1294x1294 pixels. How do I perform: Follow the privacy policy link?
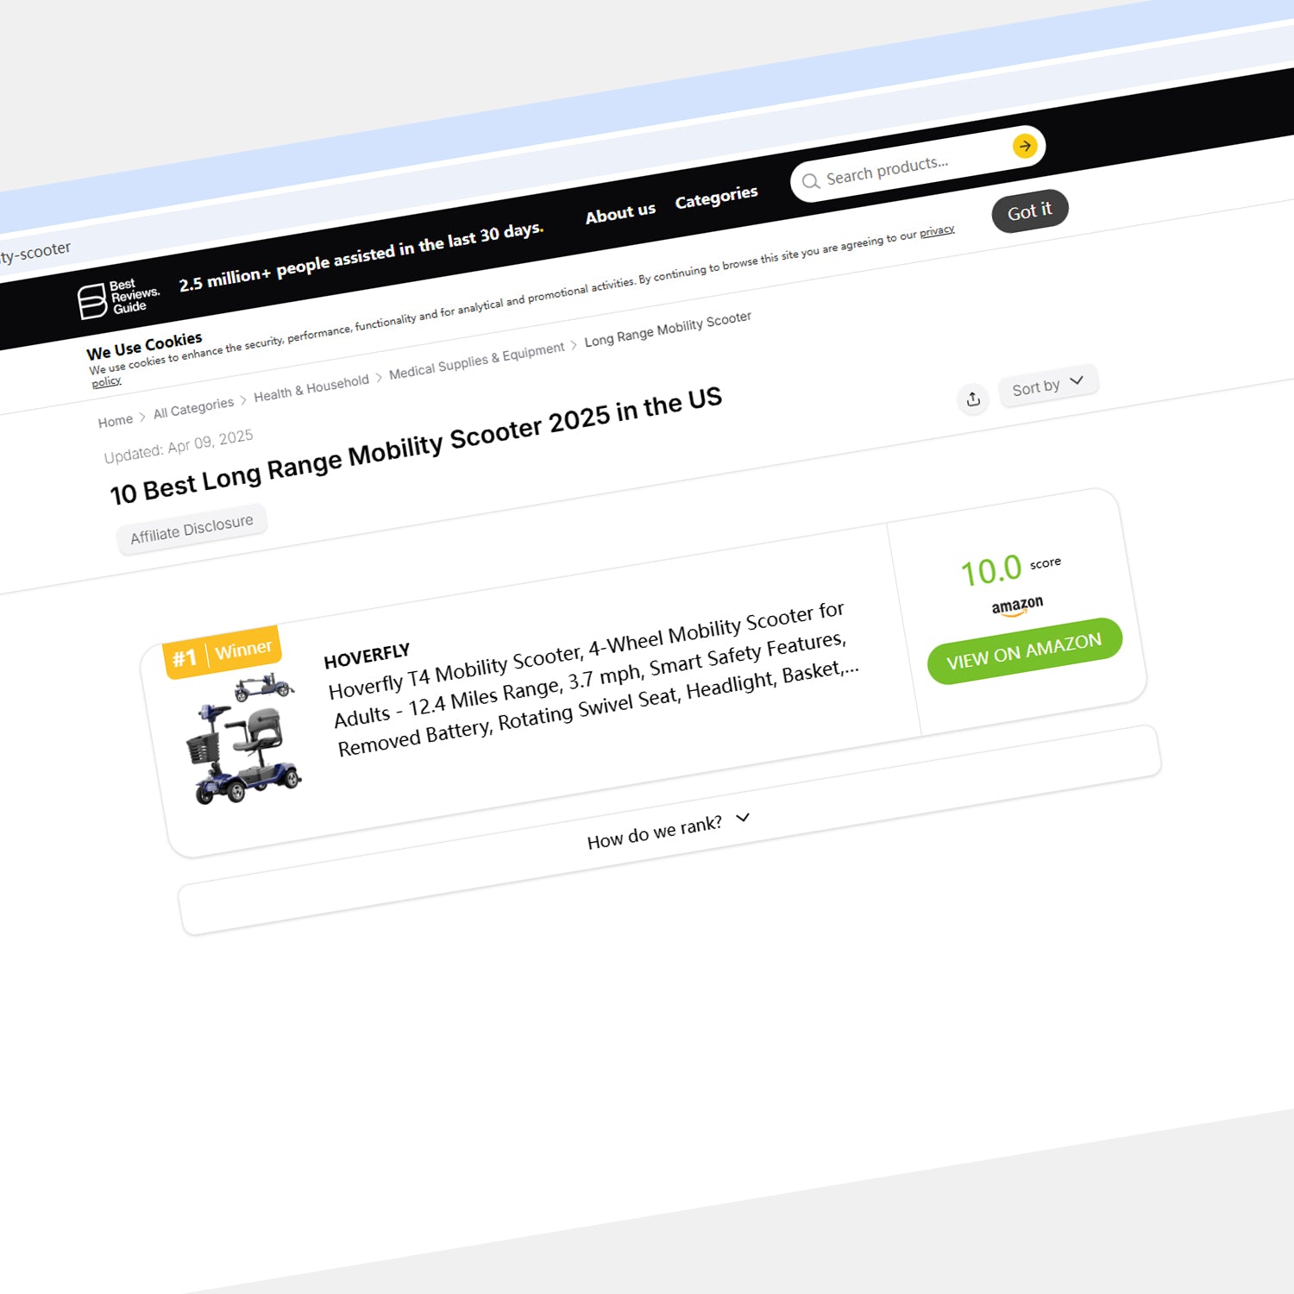pyautogui.click(x=936, y=231)
